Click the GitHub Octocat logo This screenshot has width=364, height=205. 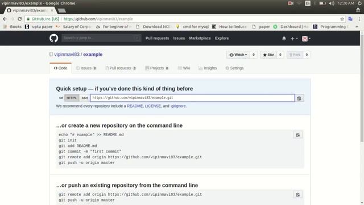[53, 38]
